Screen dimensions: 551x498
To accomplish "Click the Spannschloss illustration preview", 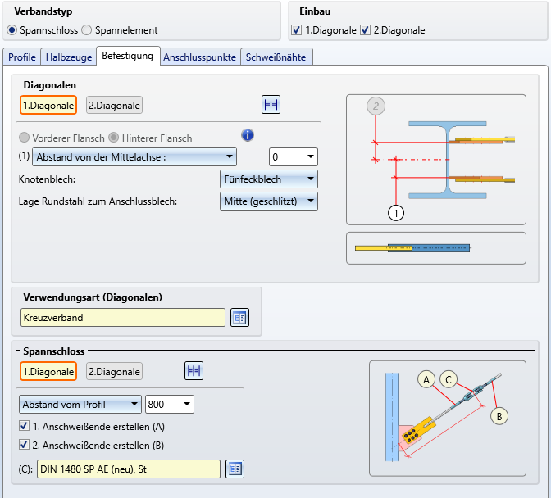I will (x=448, y=418).
